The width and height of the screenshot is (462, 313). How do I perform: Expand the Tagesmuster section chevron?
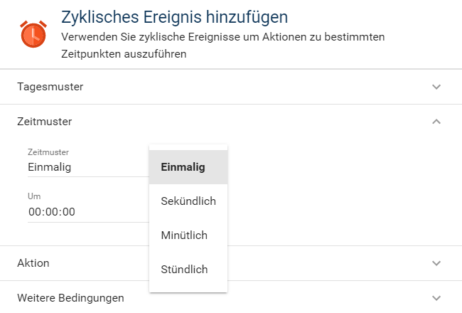tap(436, 87)
